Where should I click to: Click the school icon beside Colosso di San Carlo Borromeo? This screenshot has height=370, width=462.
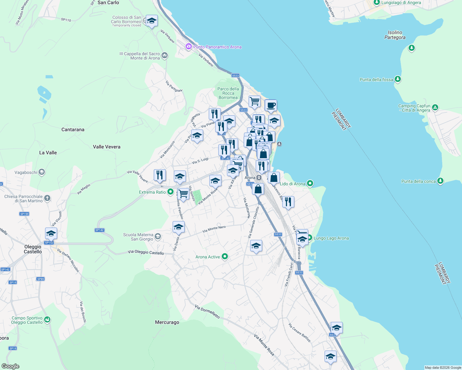coord(151,21)
